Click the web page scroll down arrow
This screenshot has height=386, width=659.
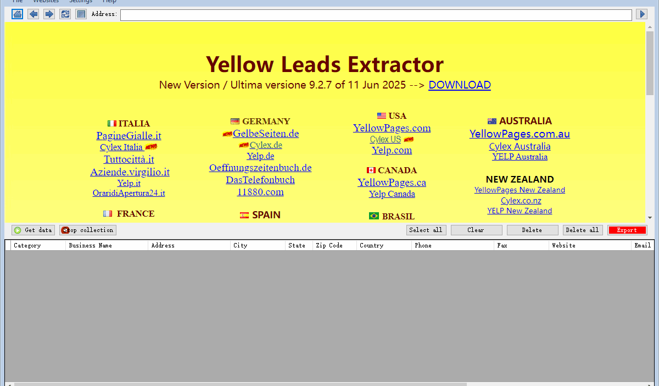point(650,218)
